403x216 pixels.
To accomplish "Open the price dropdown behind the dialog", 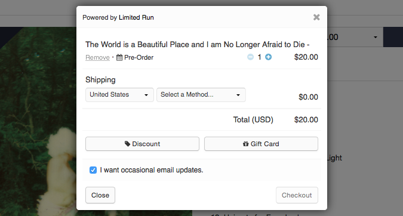I will point(355,37).
